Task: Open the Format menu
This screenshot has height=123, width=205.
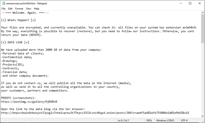Action: [19, 8]
